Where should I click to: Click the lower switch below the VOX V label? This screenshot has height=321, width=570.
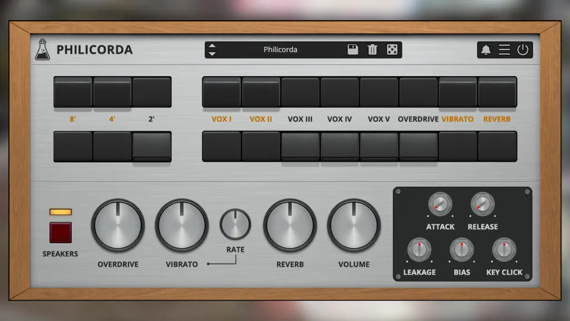click(379, 147)
